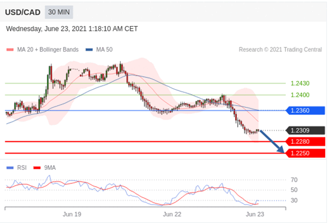
Task: Click the blue downward forecast arrow
Action: tap(272, 141)
